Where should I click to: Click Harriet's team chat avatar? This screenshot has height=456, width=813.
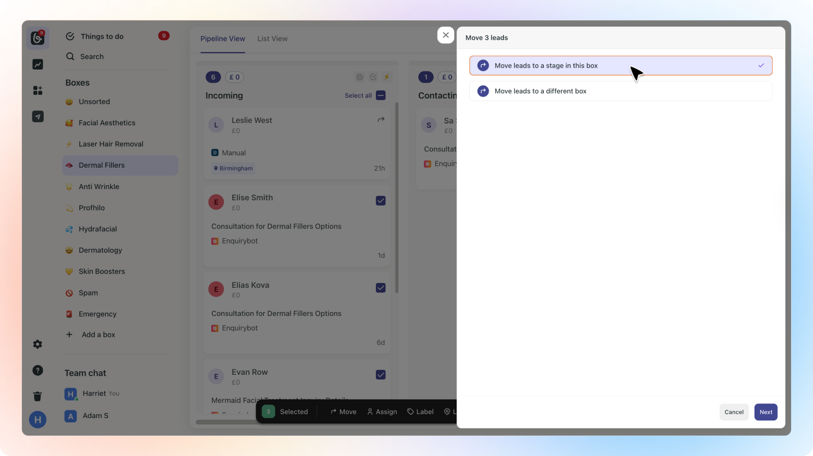click(x=71, y=394)
